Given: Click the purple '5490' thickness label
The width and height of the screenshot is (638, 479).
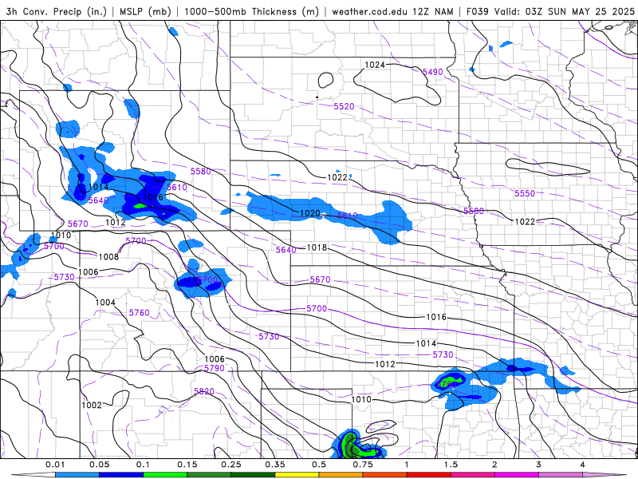Looking at the screenshot, I should pyautogui.click(x=432, y=72).
